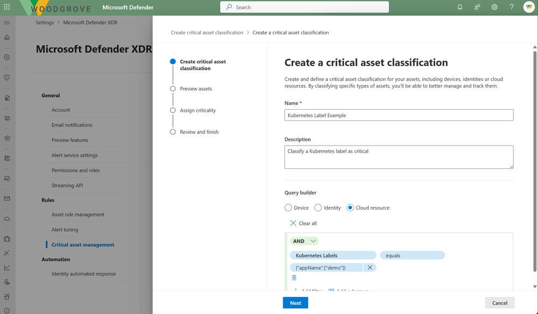The image size is (538, 314).
Task: Click the General section heading
Action: [51, 96]
